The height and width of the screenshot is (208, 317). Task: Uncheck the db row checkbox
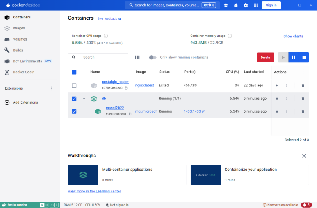[x=74, y=99]
